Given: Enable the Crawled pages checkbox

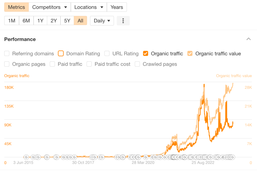Looking at the screenshot, I should [x=137, y=64].
